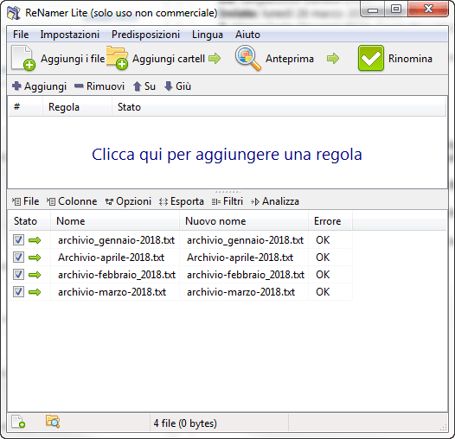This screenshot has width=455, height=439.
Task: Click the green arrow in the archivio_gennaio-2018.txt row
Action: (x=35, y=240)
